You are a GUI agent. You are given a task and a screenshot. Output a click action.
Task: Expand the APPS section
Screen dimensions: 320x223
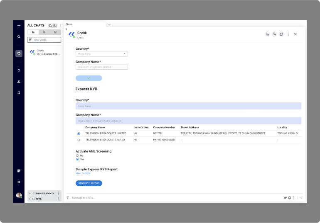click(30, 199)
